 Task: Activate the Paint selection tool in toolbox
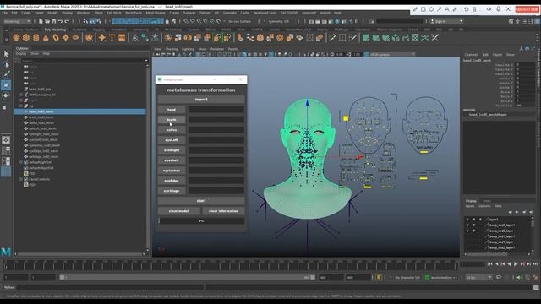point(6,74)
